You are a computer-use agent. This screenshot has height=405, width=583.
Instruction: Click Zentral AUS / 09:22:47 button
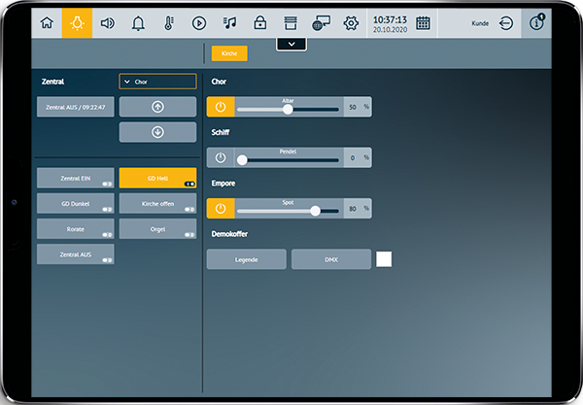76,107
